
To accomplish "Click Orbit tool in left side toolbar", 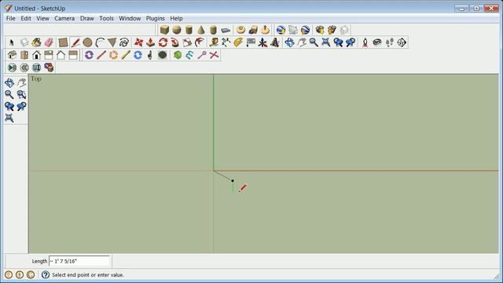I will 9,83.
